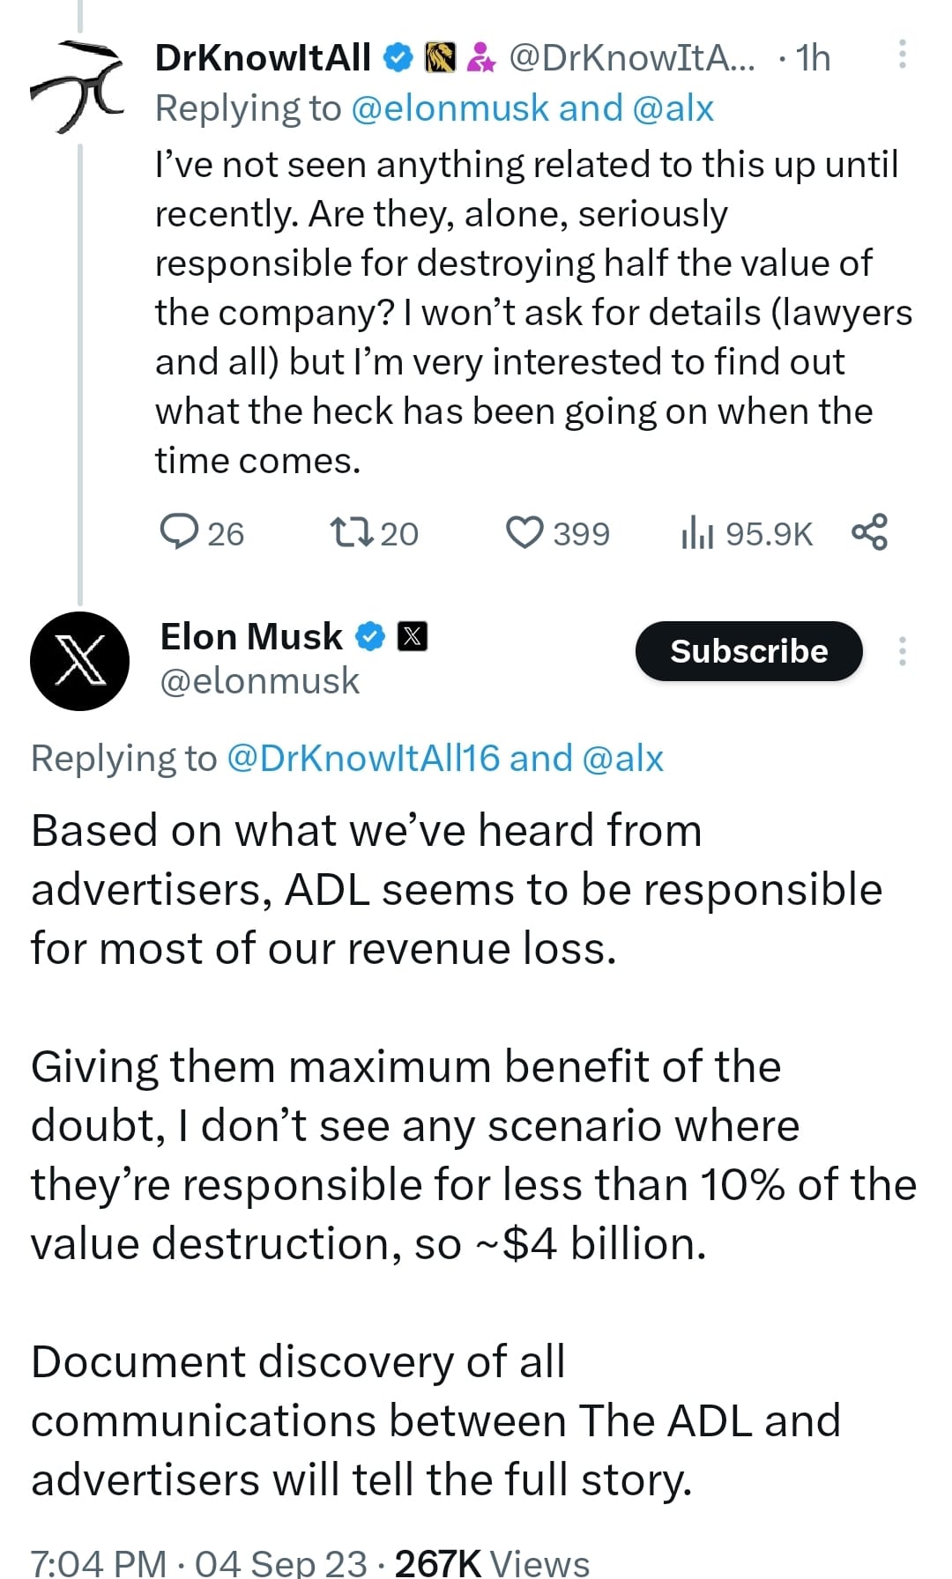Like DrKnowItAll's tweet with the heart
This screenshot has height=1579, width=952.
coord(525,532)
